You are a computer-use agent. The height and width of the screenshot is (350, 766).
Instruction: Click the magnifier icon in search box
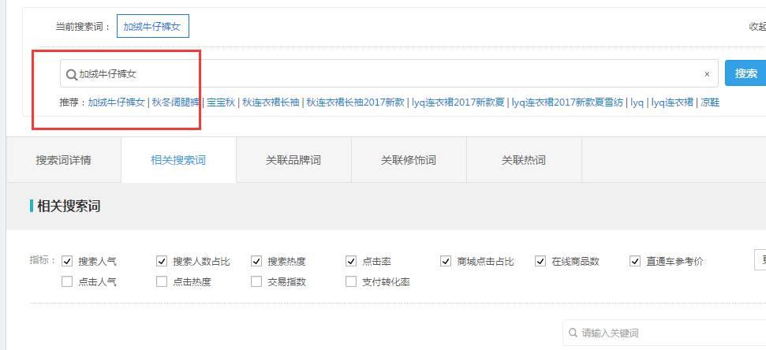pos(71,74)
